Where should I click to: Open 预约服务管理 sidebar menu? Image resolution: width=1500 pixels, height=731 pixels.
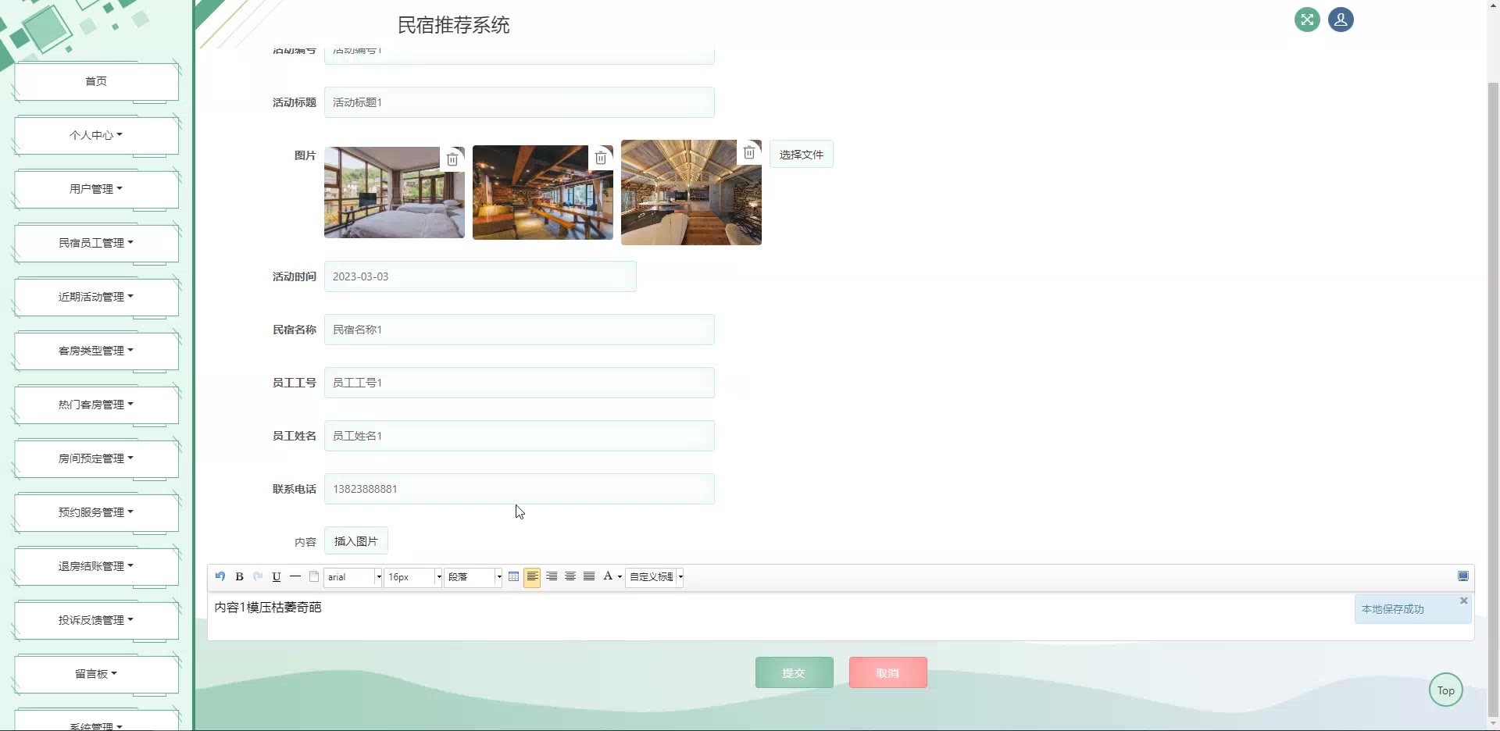[x=96, y=512]
